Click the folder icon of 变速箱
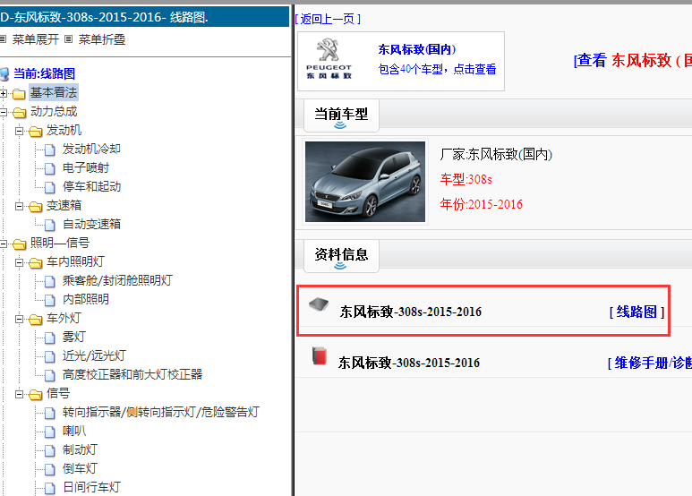The image size is (692, 496). (x=35, y=207)
